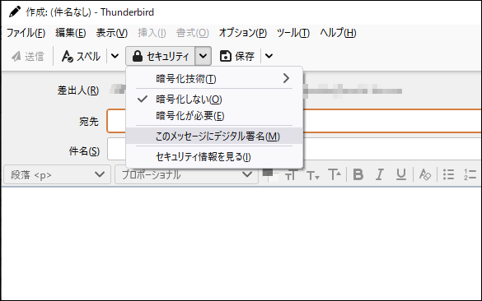Screen dimensions: 482x301
Task: Toggle Bold formatting
Action: pos(358,174)
